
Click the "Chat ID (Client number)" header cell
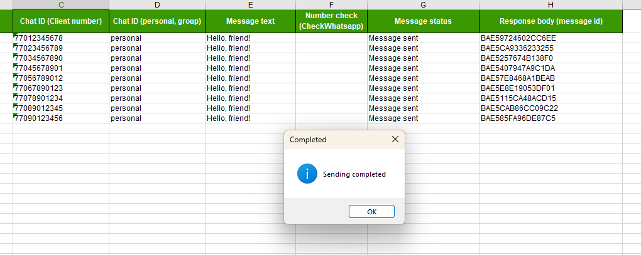61,21
